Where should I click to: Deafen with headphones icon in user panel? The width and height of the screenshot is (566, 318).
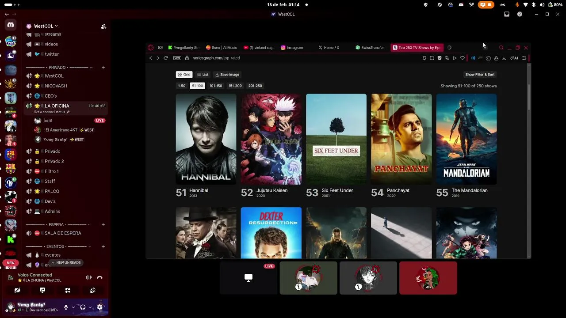[x=83, y=307]
